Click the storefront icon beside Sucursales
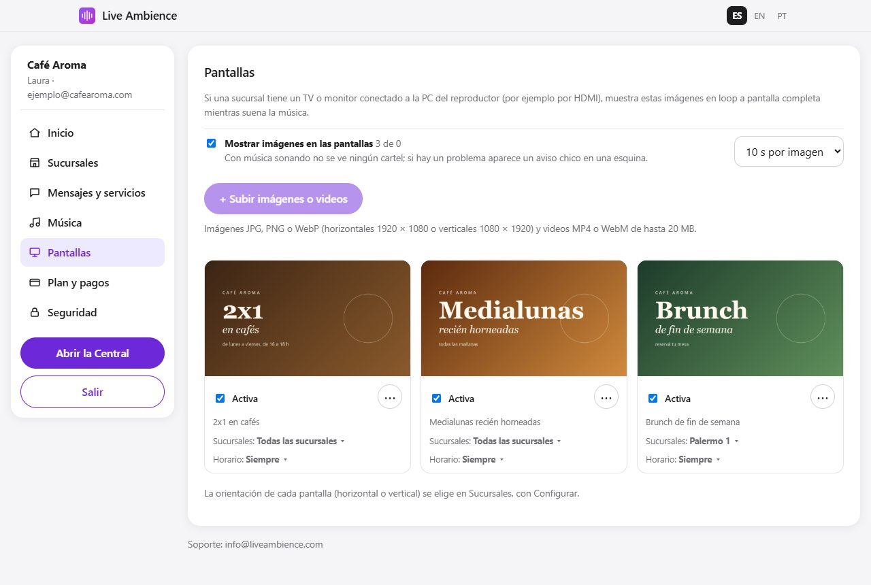 (x=35, y=163)
